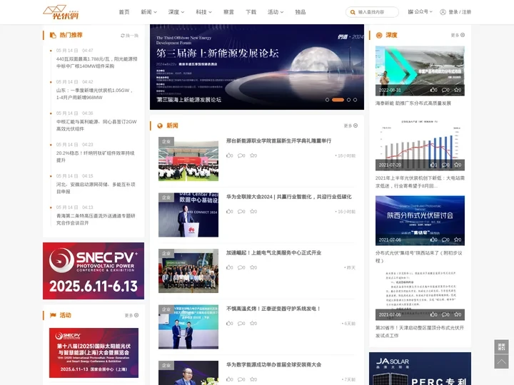The height and width of the screenshot is (385, 514).
Task: Click the 换一换 refresh icon
Action: click(123, 36)
